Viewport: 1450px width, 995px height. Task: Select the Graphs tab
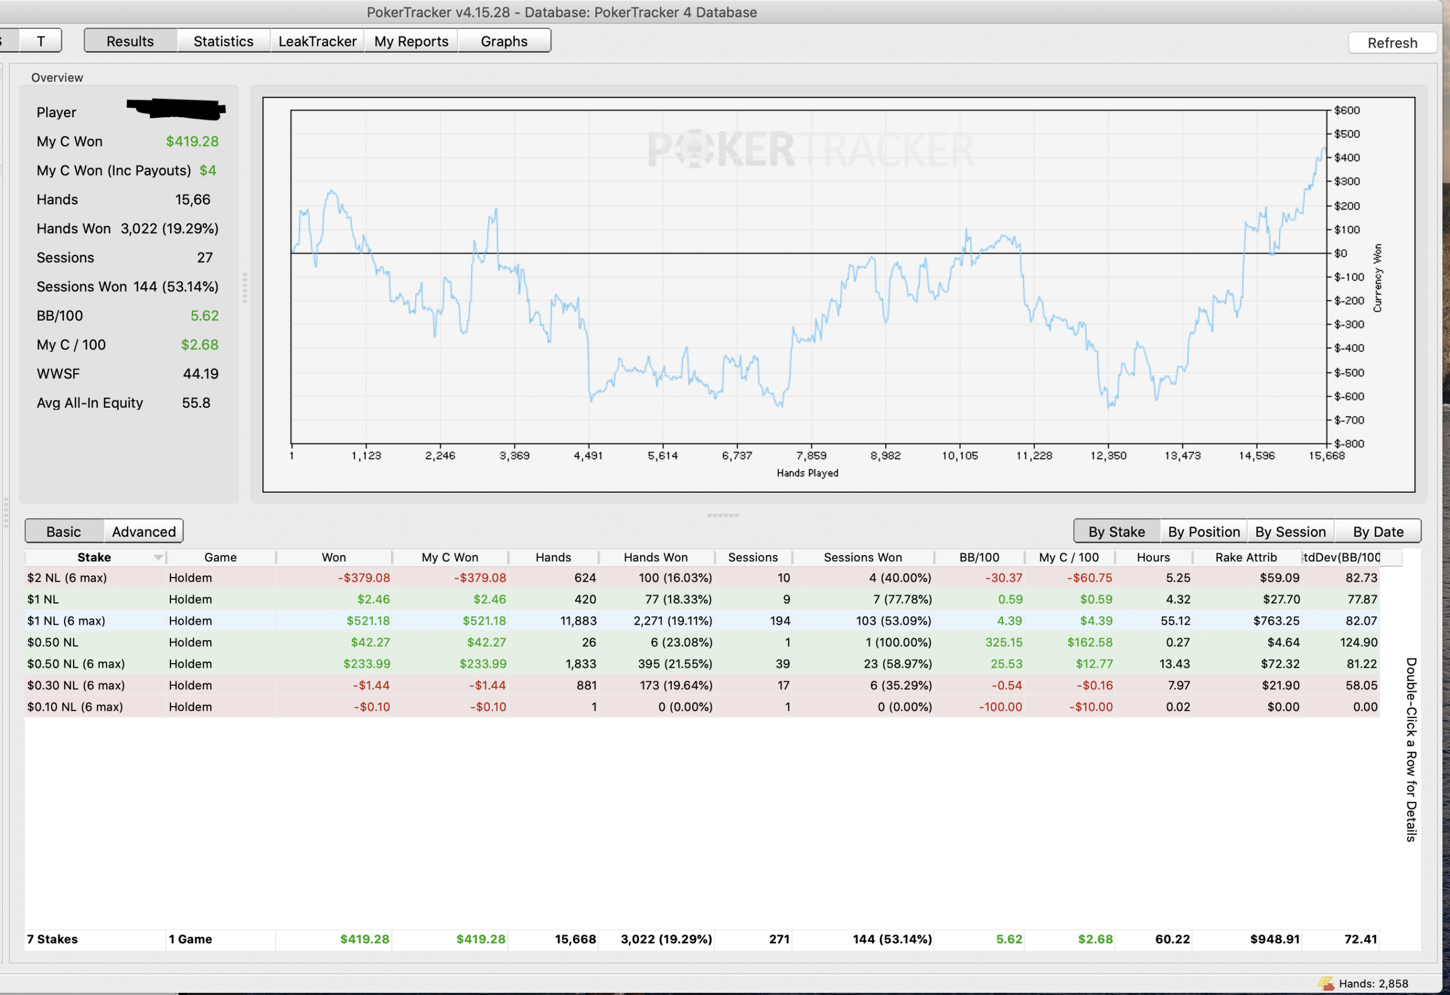[504, 41]
